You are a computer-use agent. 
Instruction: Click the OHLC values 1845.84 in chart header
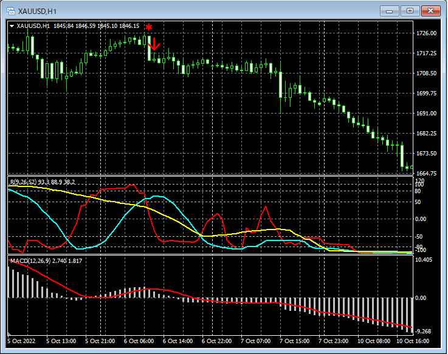click(x=64, y=26)
